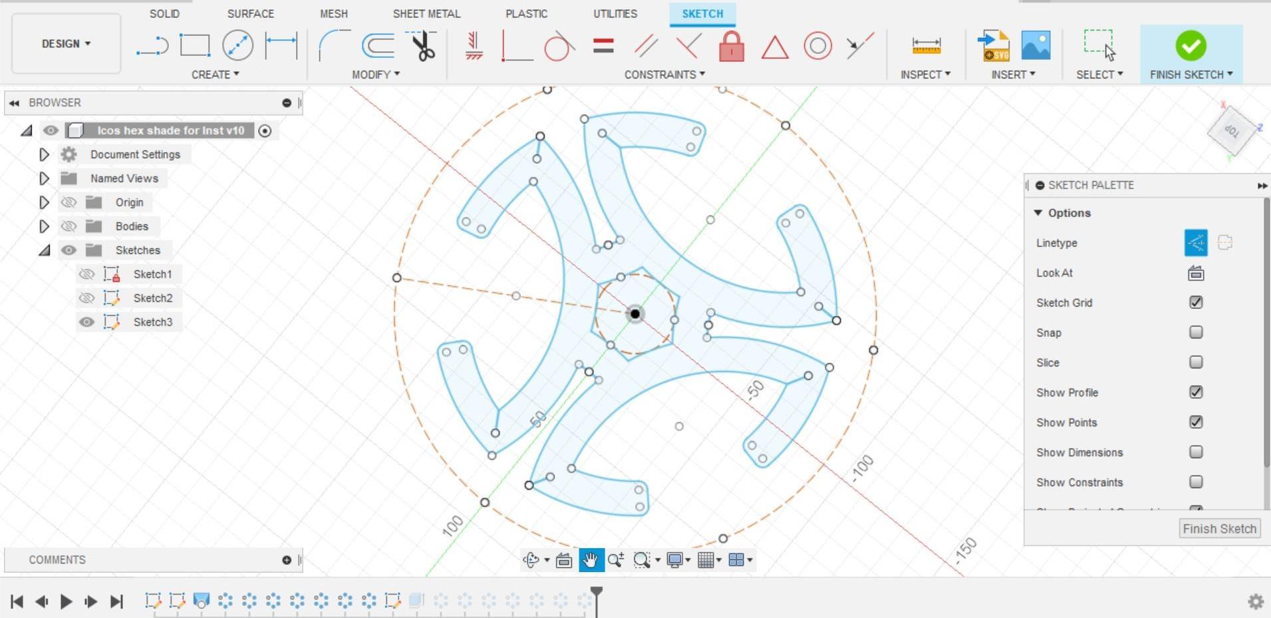Open the INSPECT dropdown menu
1271x618 pixels.
click(x=925, y=75)
